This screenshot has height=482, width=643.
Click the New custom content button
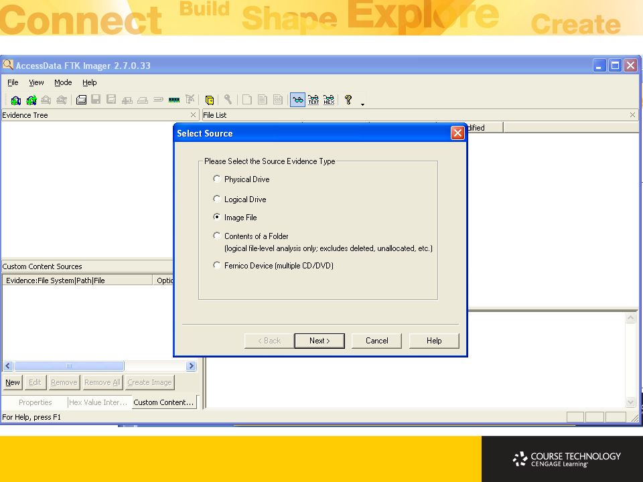pos(13,382)
